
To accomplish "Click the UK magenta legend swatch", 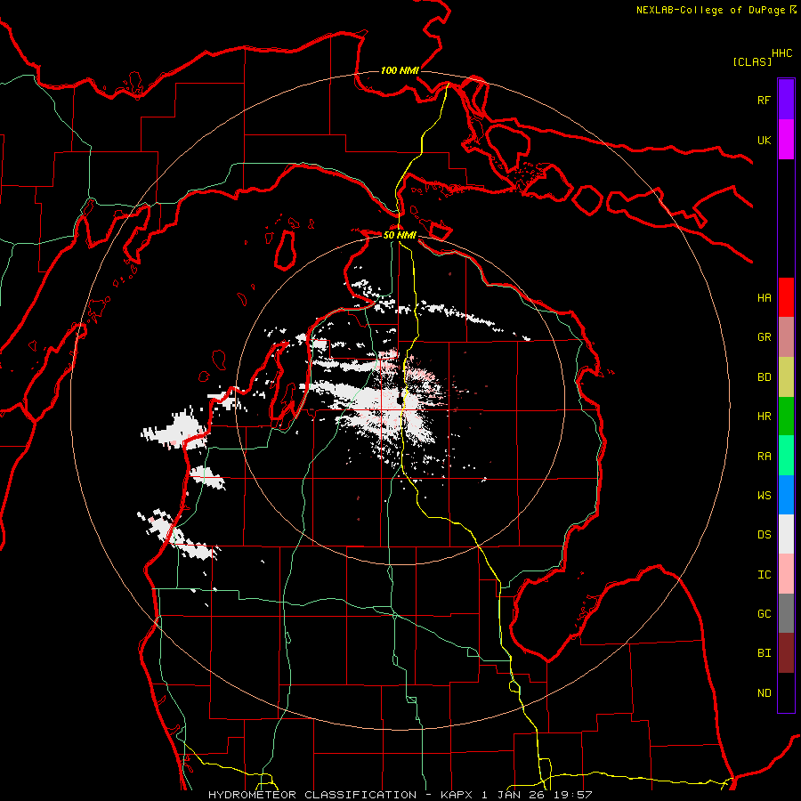I will point(786,140).
